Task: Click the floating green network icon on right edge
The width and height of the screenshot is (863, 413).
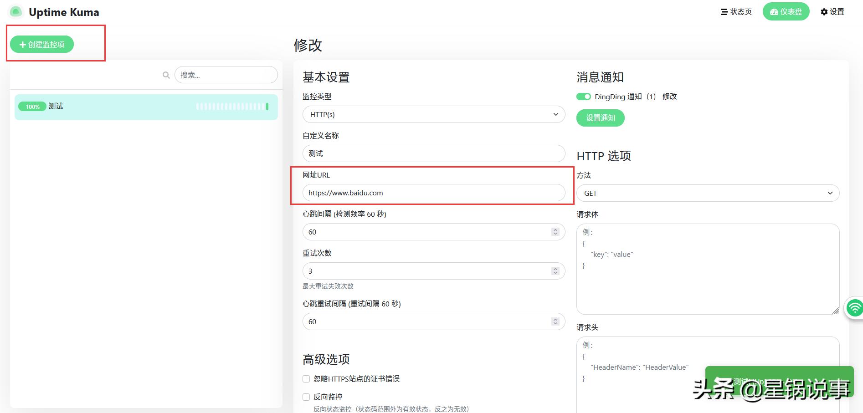Action: pos(855,309)
